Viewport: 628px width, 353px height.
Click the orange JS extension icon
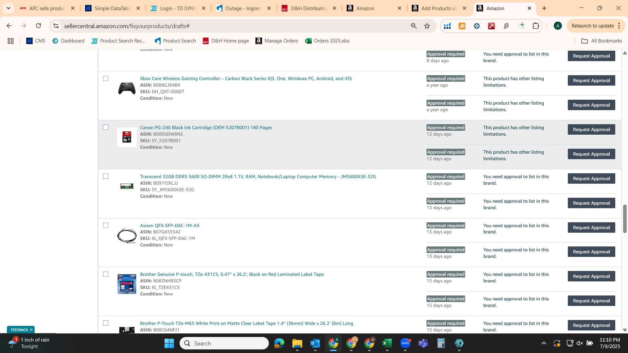(462, 26)
